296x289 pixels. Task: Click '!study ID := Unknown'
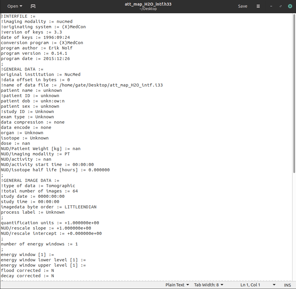[x=27, y=112]
